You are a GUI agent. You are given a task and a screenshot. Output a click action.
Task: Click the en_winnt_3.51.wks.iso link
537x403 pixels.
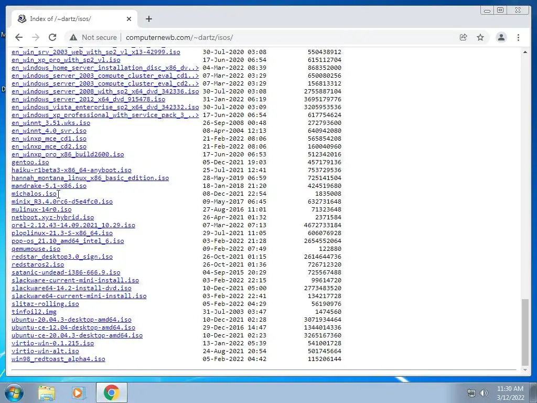click(x=51, y=123)
